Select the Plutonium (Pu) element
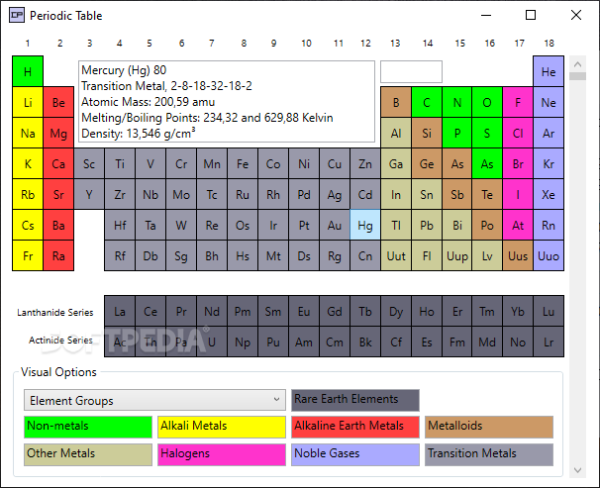The height and width of the screenshot is (488, 600). pyautogui.click(x=273, y=342)
